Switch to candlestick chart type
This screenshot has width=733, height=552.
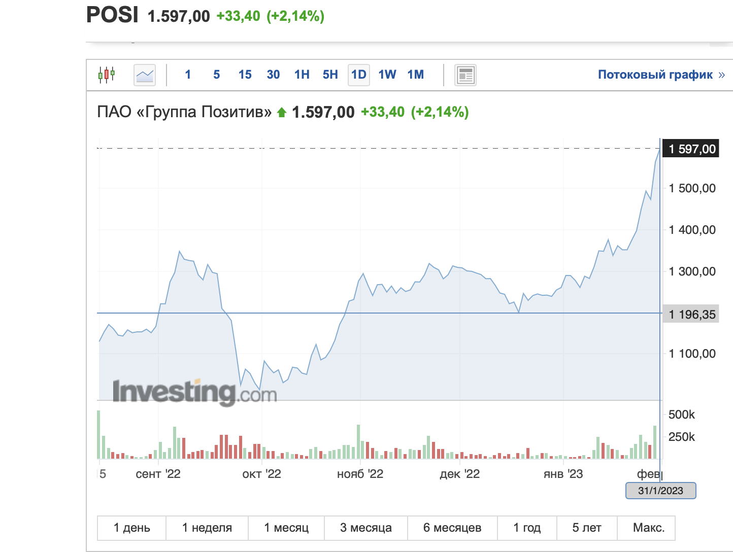(x=107, y=75)
